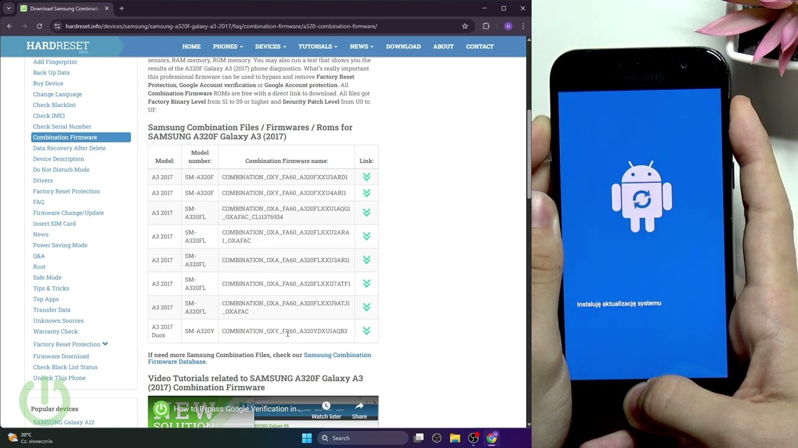Expand the DEVICES menu

(x=271, y=46)
